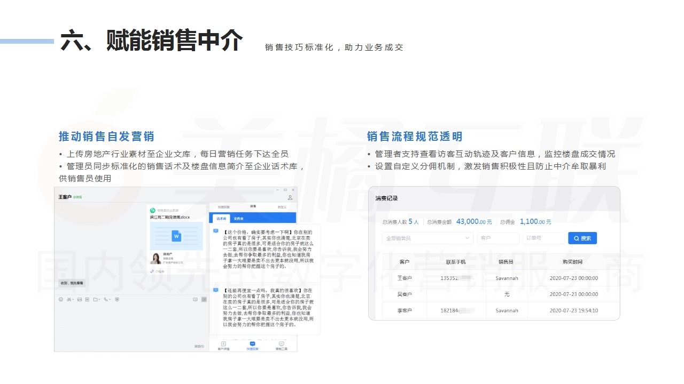Click the 联系手机 column header
Viewport: 684px width, 384px height.
click(456, 262)
